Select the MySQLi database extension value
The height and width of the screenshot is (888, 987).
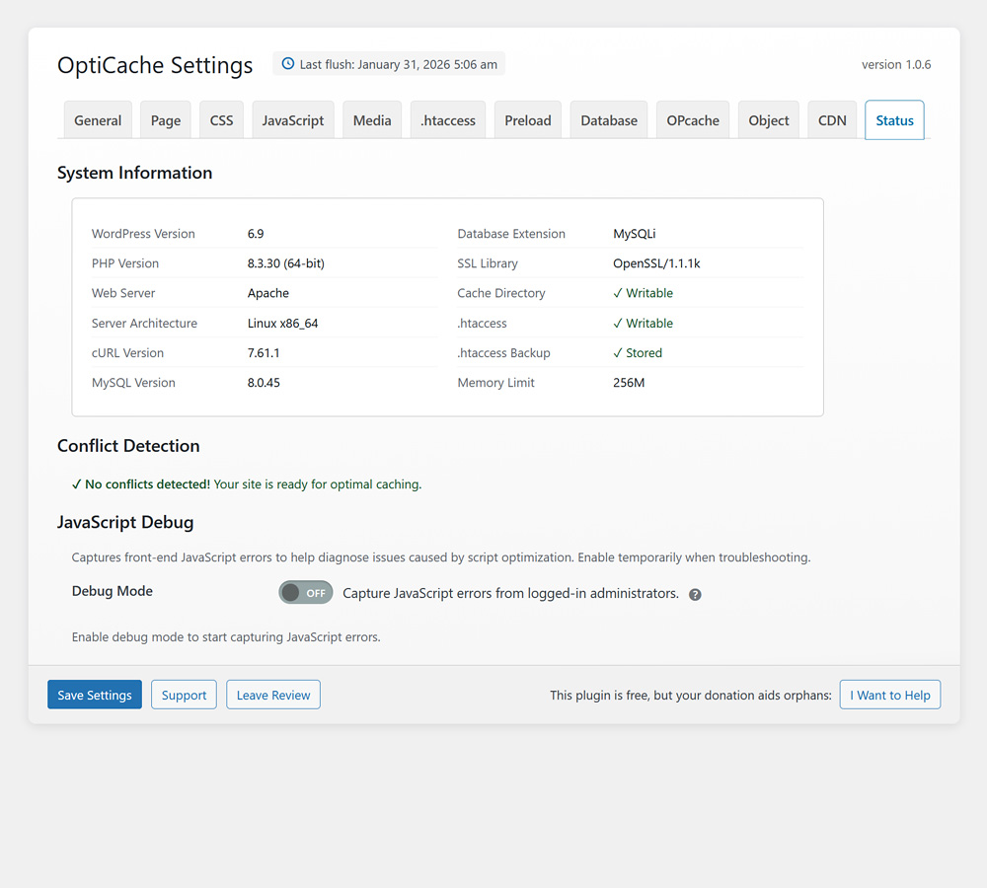(x=635, y=234)
